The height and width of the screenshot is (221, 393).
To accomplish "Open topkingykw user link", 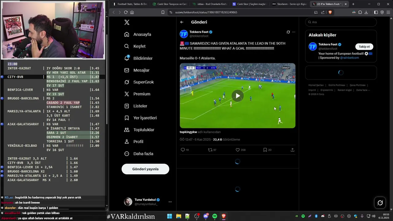I will click(188, 132).
